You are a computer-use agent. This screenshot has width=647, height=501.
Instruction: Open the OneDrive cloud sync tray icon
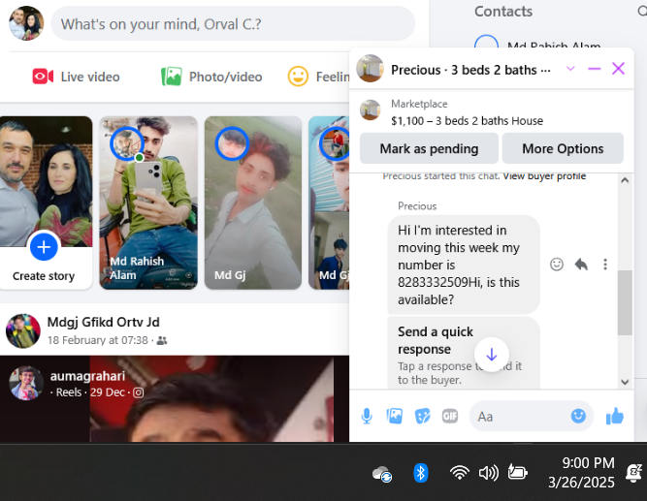(382, 474)
